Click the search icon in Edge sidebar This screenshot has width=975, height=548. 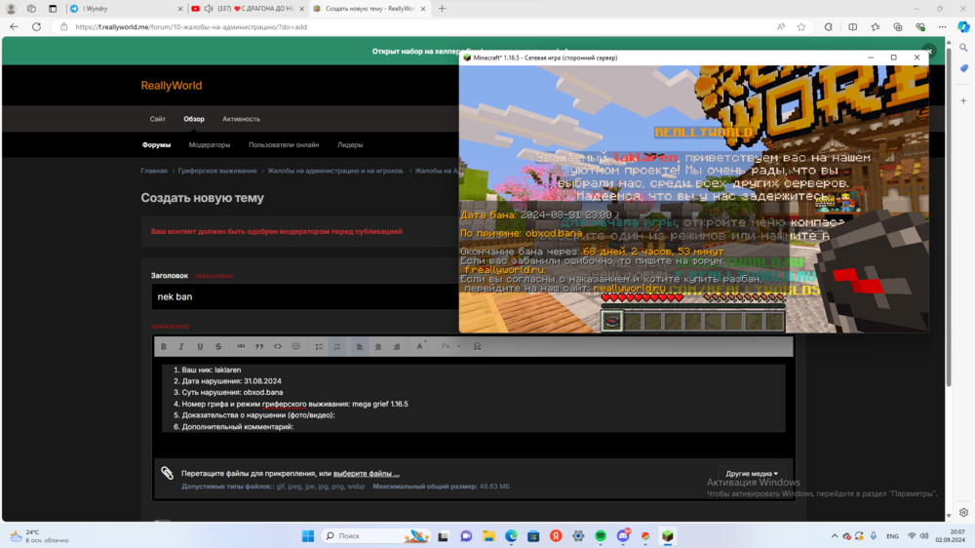(964, 47)
